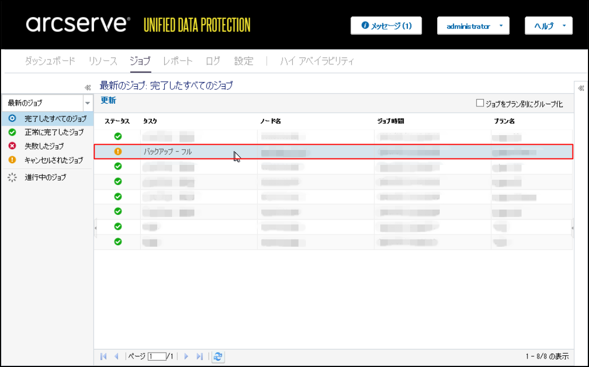Collapse the left panel with double chevron
Image resolution: width=589 pixels, height=367 pixels.
[x=88, y=87]
